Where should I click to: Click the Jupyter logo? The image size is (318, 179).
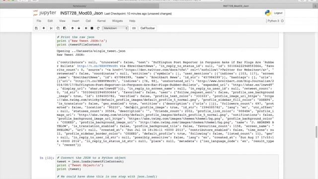point(45,13)
